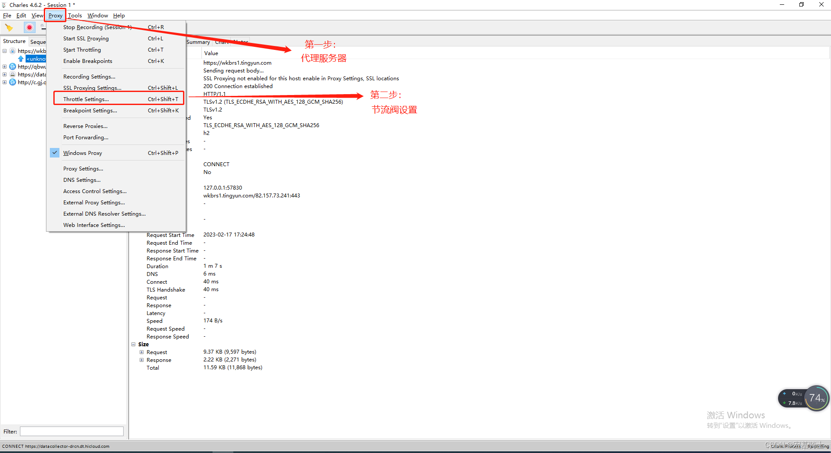Toggle Enable Breakpoints on
The image size is (831, 453).
87,61
